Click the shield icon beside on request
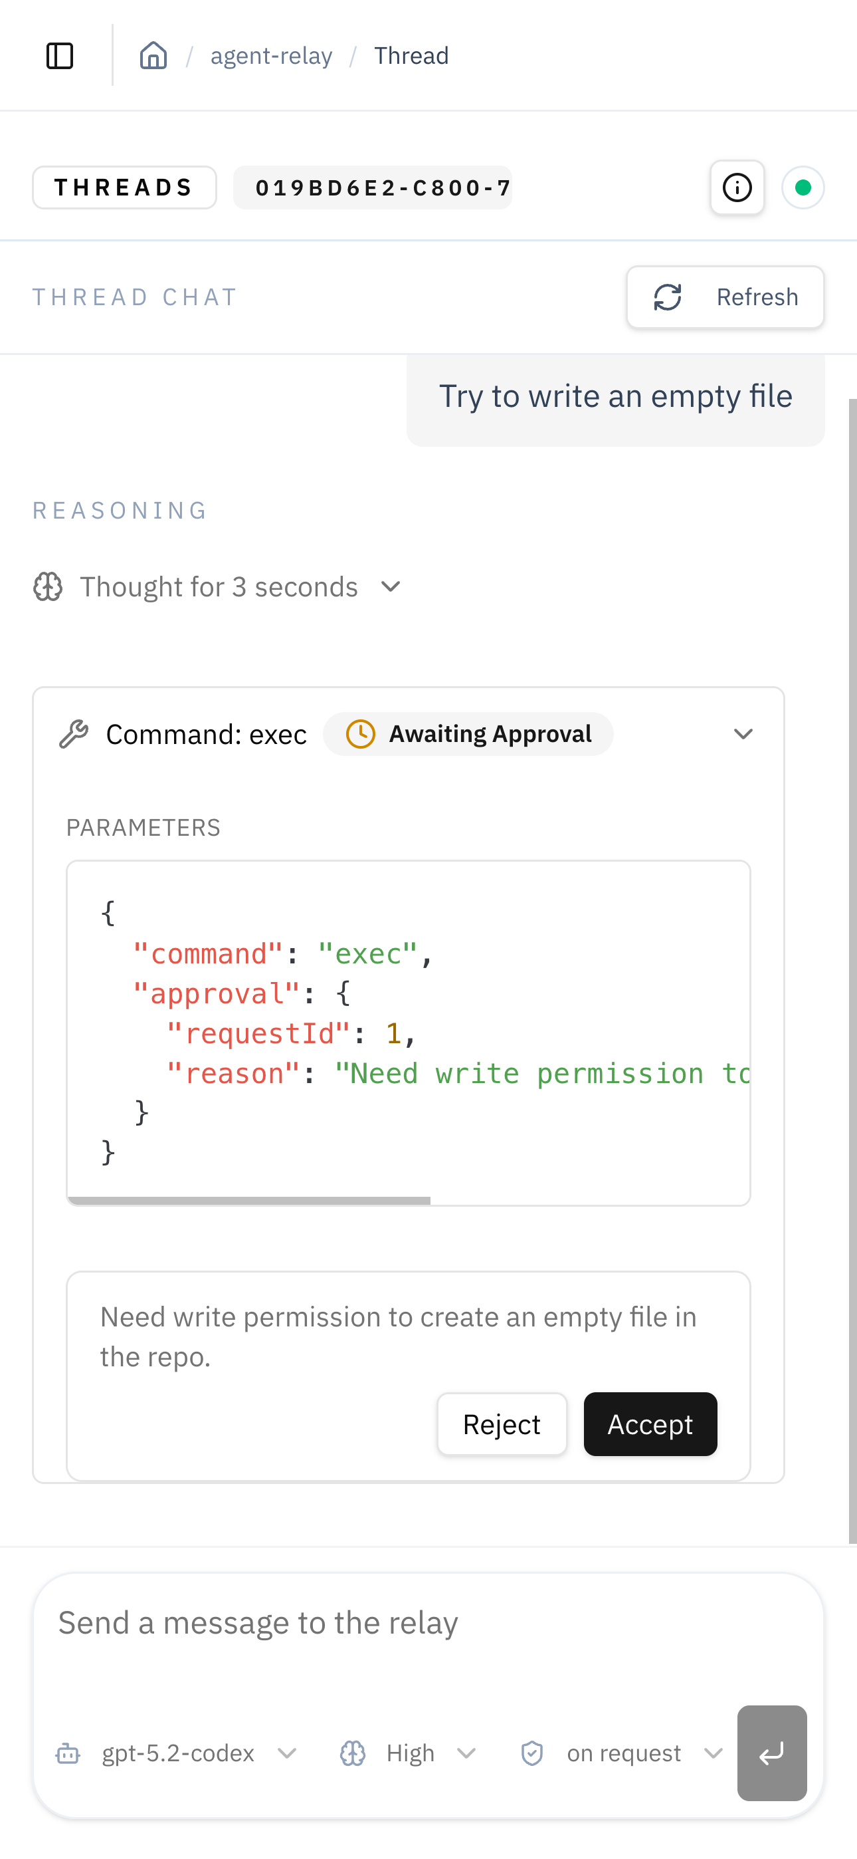Viewport: 857px width, 1859px height. coord(532,1753)
